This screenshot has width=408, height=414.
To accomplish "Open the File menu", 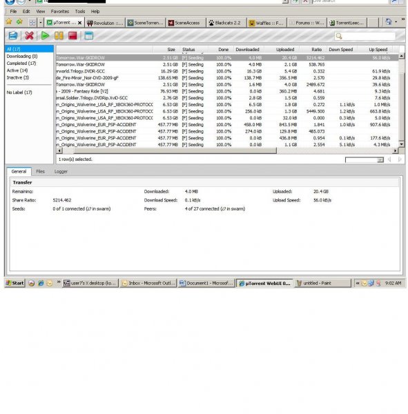I will coord(13,11).
